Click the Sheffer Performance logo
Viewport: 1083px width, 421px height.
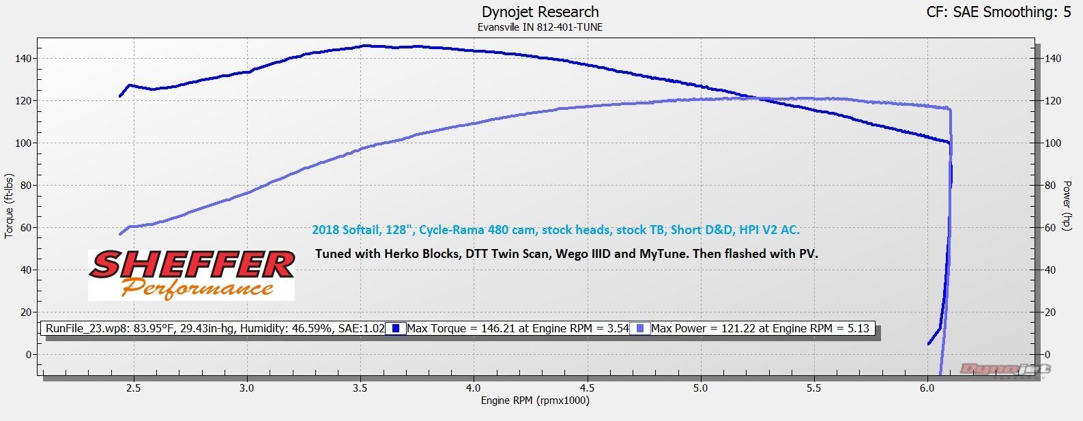click(x=191, y=275)
